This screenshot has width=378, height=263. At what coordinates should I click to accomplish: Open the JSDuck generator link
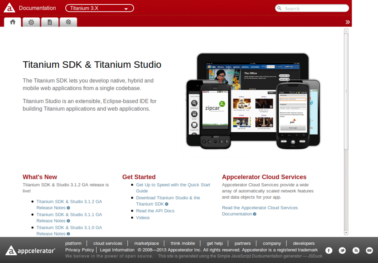(x=315, y=256)
